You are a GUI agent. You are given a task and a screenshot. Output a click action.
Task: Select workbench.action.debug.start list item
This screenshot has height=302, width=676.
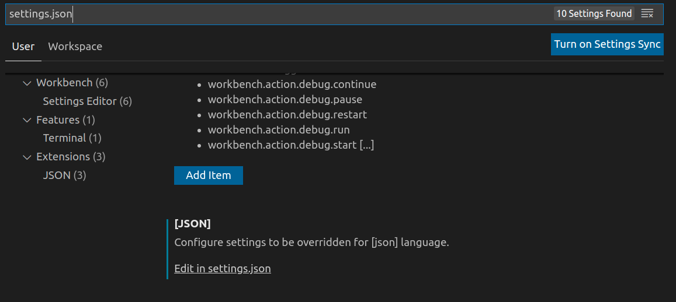pos(290,145)
